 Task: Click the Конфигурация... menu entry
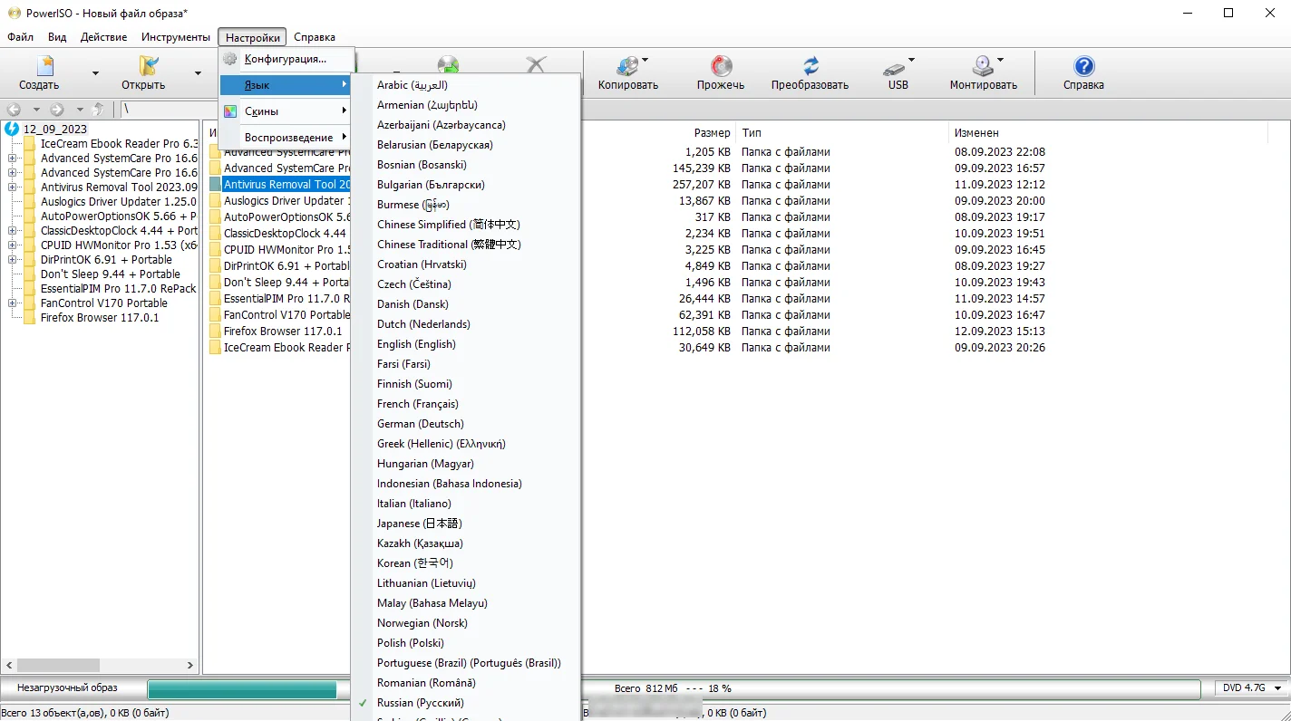click(285, 59)
